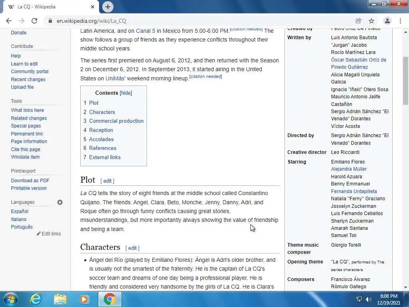Click the browser forward arrow
409x307 pixels.
[22, 21]
